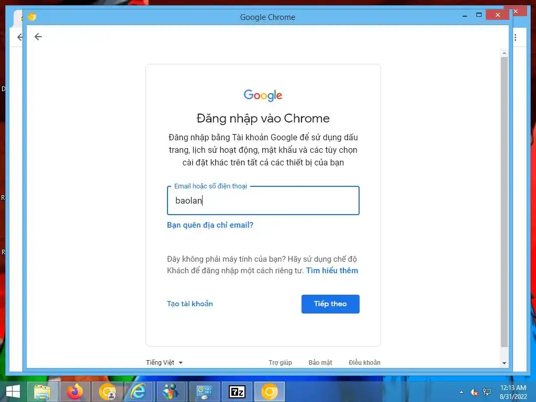Select active Chrome Canary taskbar icon
536x402 pixels.
(x=270, y=392)
